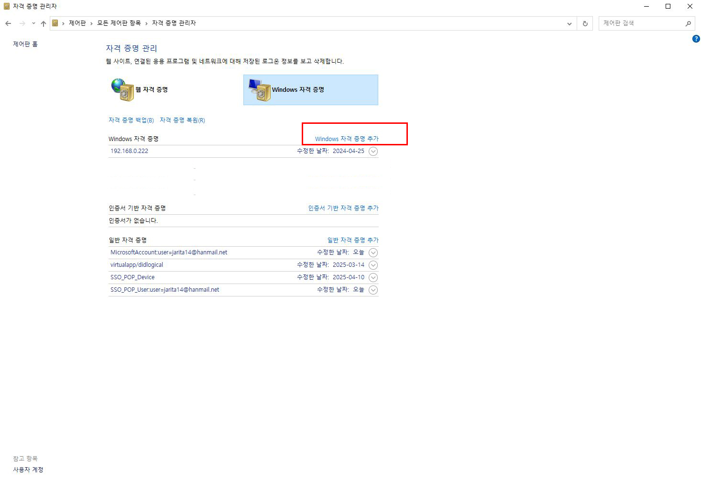Click the 모든 제어판 항목 breadcrumb
701x482 pixels.
coord(119,23)
